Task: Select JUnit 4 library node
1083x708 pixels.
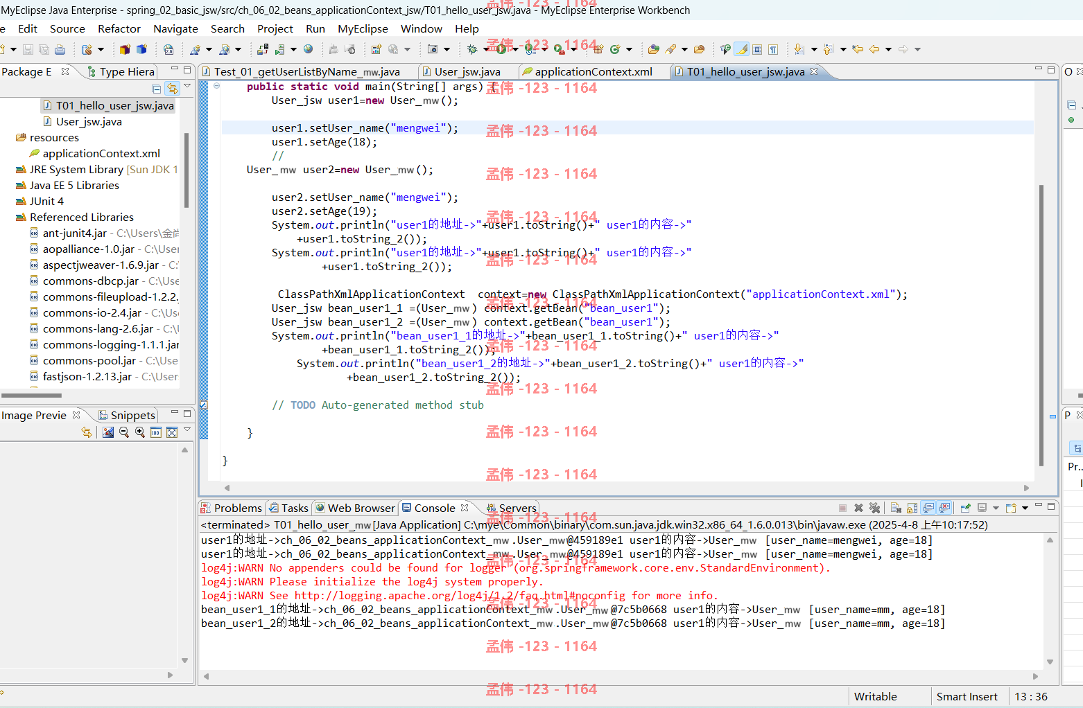Action: click(40, 201)
